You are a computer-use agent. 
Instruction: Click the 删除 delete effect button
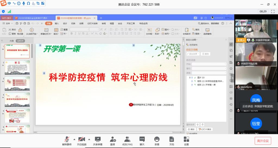click(x=206, y=54)
